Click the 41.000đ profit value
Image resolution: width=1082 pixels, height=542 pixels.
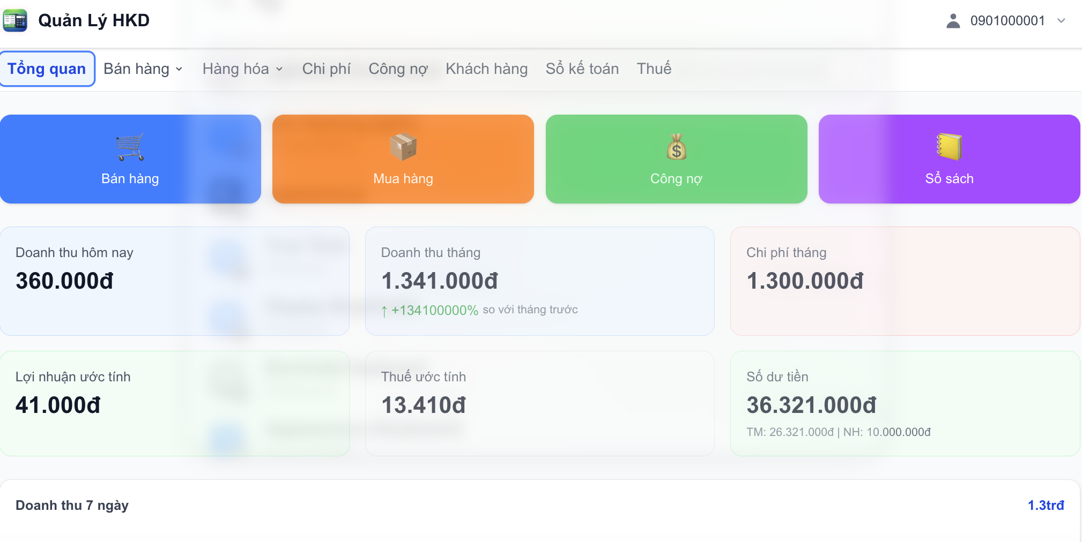coord(58,405)
